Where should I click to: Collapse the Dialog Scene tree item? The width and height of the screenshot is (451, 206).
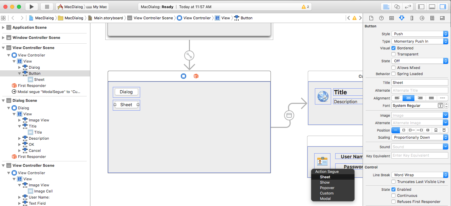(x=3, y=100)
